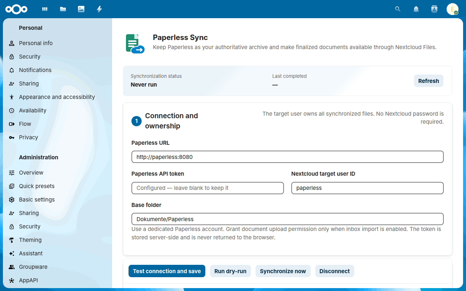This screenshot has height=291, width=466.
Task: Click the 'Connection and ownership' heading
Action: pos(171,121)
